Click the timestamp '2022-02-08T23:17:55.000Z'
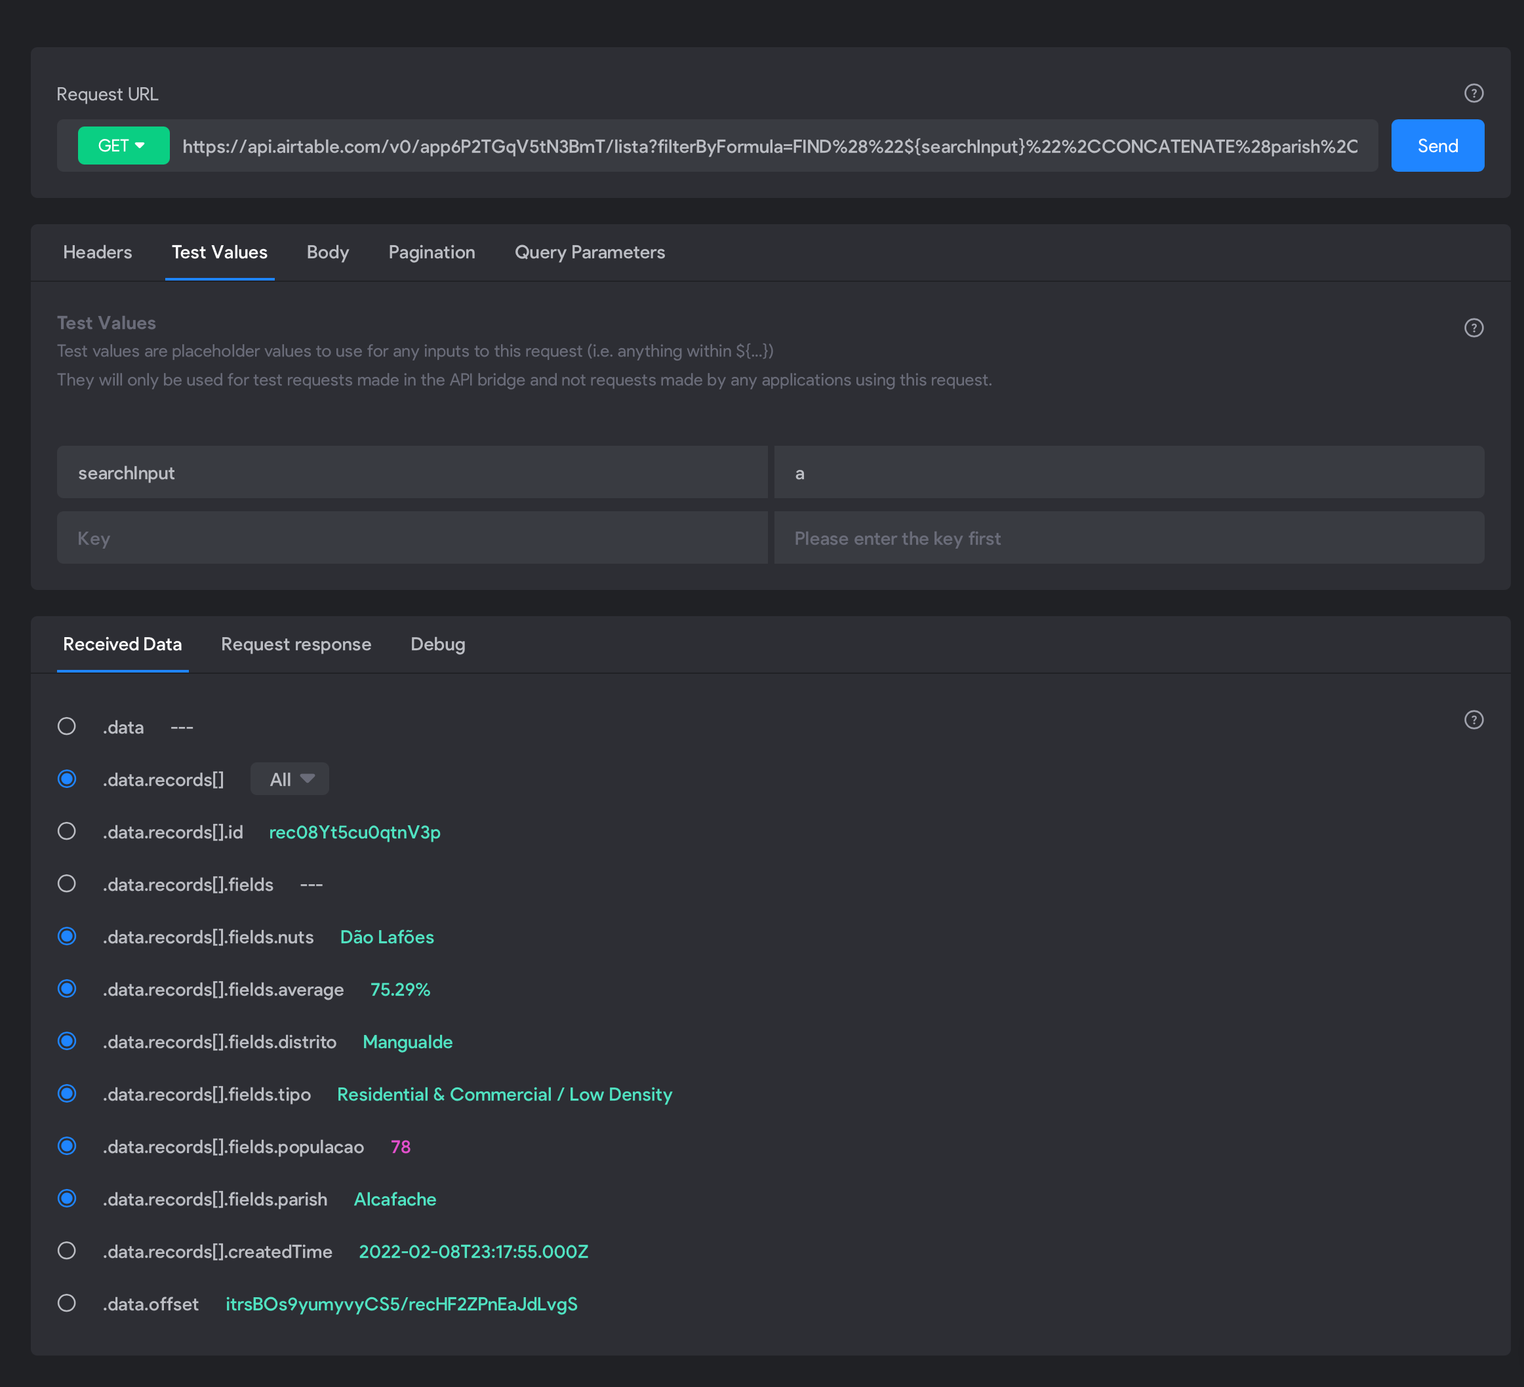 click(473, 1251)
